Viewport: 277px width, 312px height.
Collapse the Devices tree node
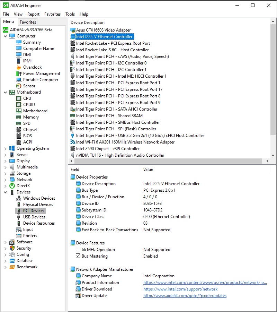pos(6,192)
